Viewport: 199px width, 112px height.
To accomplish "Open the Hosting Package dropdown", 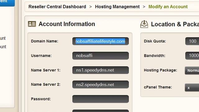I will [192, 70].
